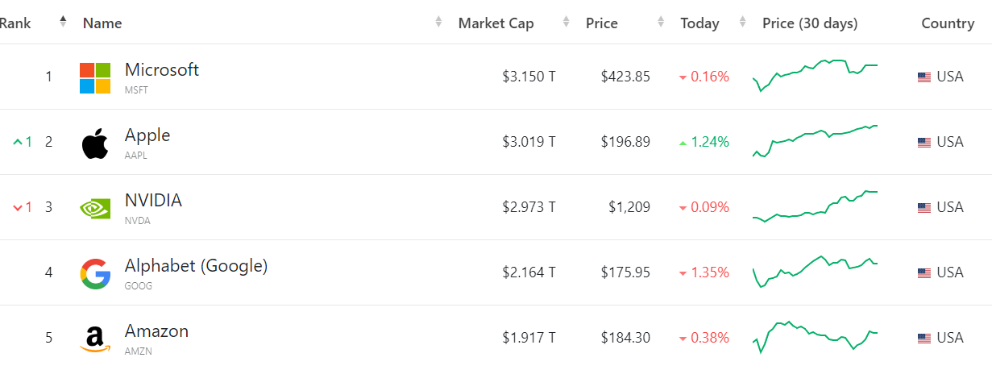The width and height of the screenshot is (992, 370).
Task: Click the Apple logo icon
Action: [x=95, y=143]
